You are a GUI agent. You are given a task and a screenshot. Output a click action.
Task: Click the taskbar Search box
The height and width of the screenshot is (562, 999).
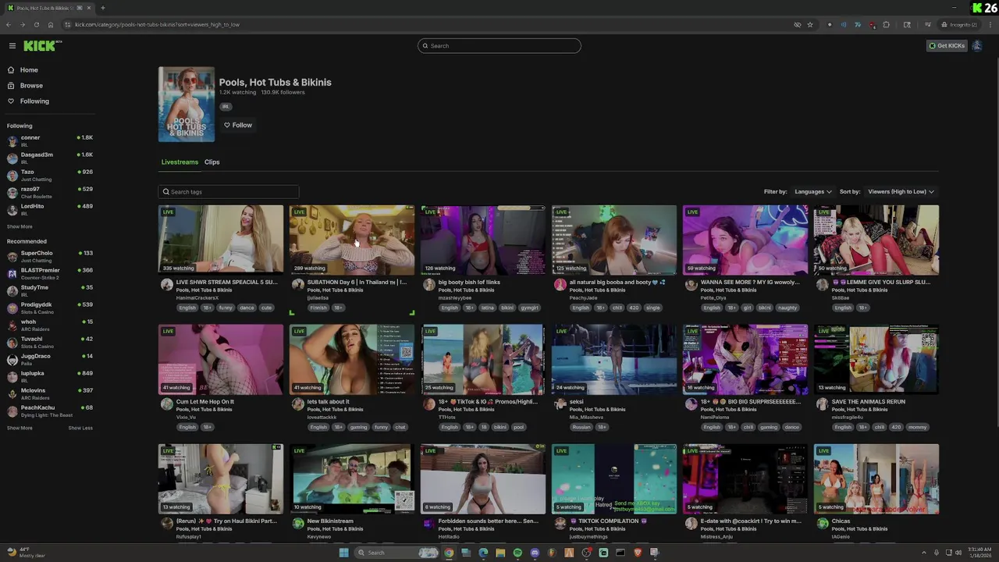(396, 553)
